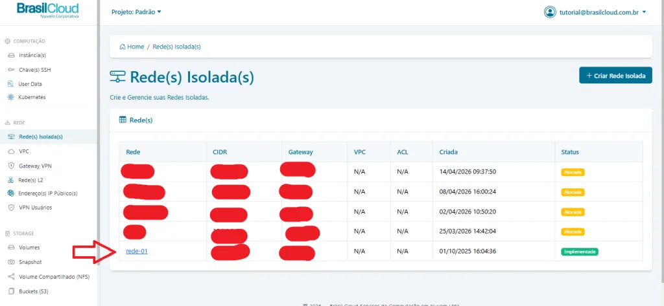Click the VPC cloud icon

pyautogui.click(x=11, y=151)
